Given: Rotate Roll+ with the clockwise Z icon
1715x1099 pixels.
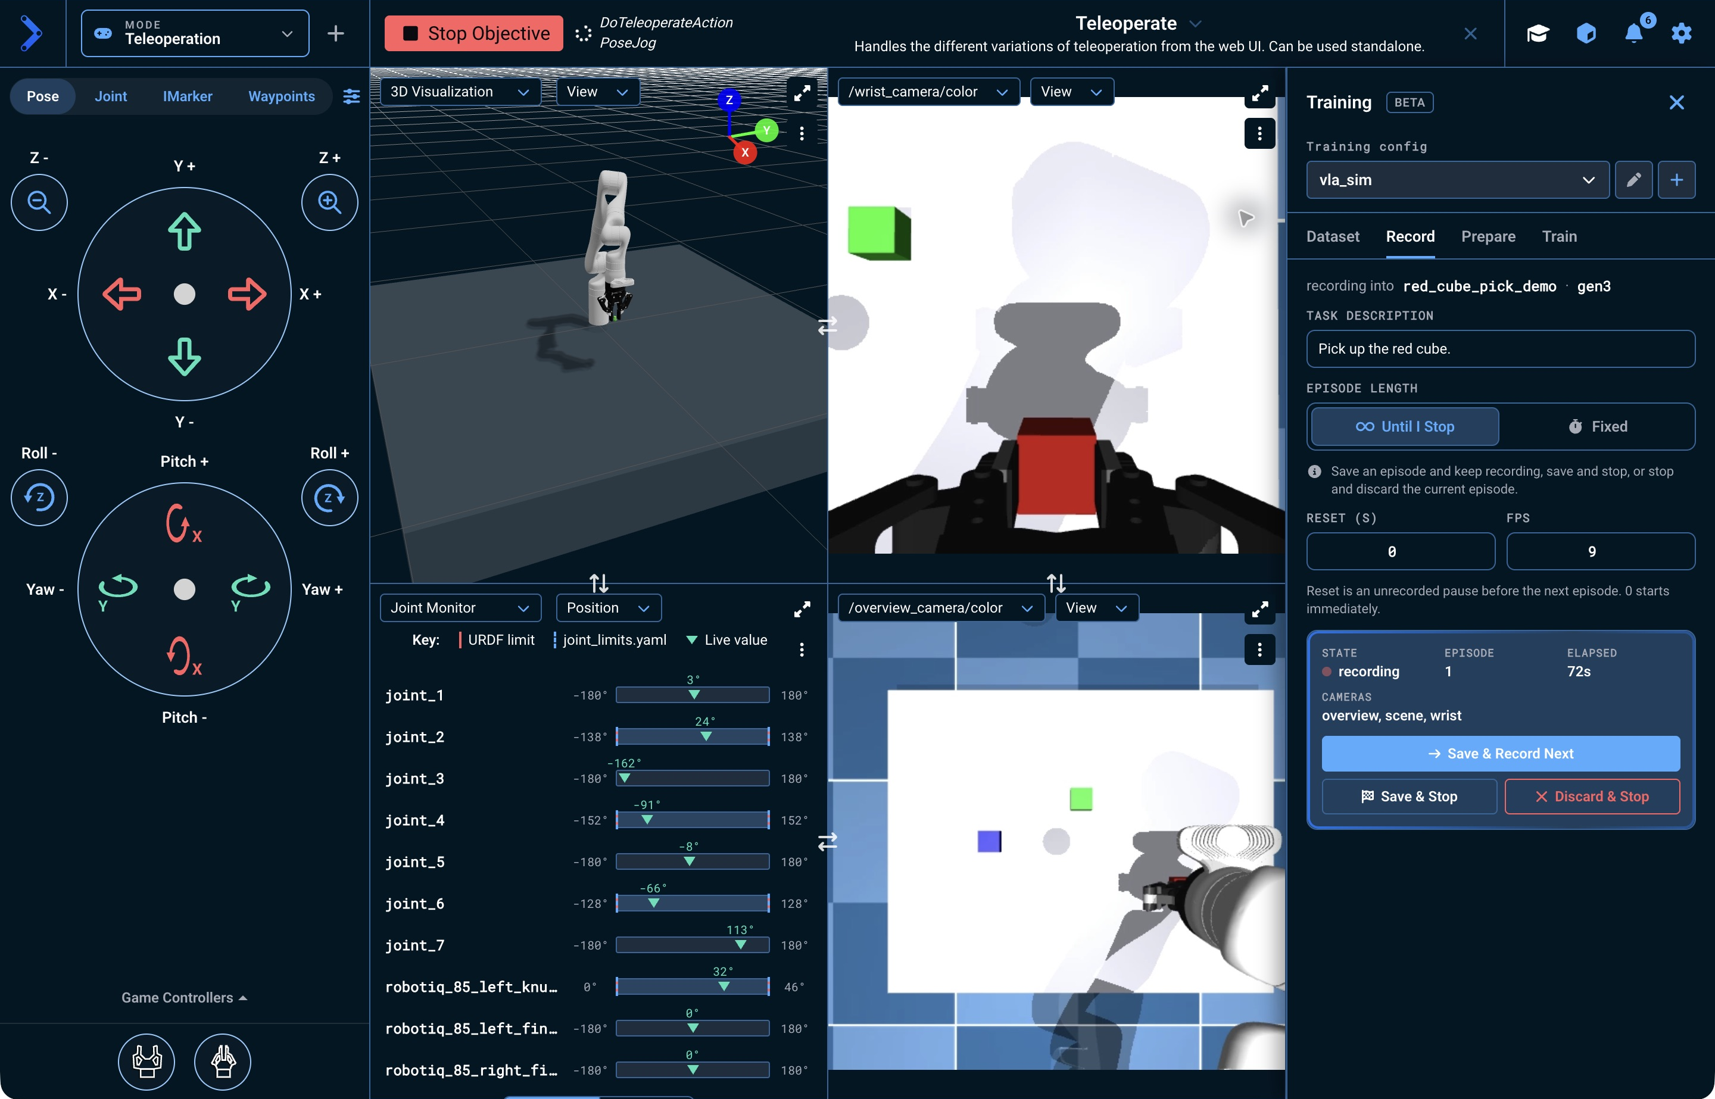Looking at the screenshot, I should click(x=330, y=497).
